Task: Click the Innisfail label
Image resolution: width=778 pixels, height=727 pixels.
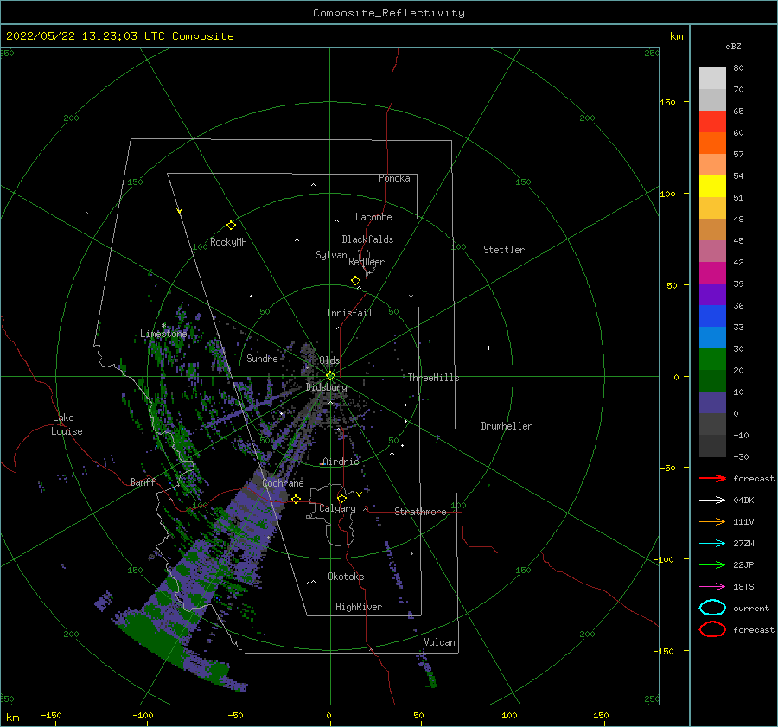Action: pyautogui.click(x=349, y=313)
